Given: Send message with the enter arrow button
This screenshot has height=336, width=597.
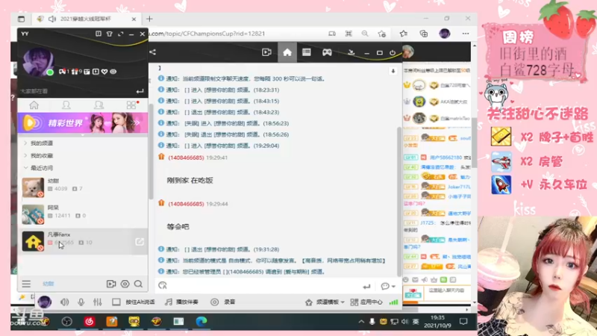Looking at the screenshot, I should click(x=366, y=286).
